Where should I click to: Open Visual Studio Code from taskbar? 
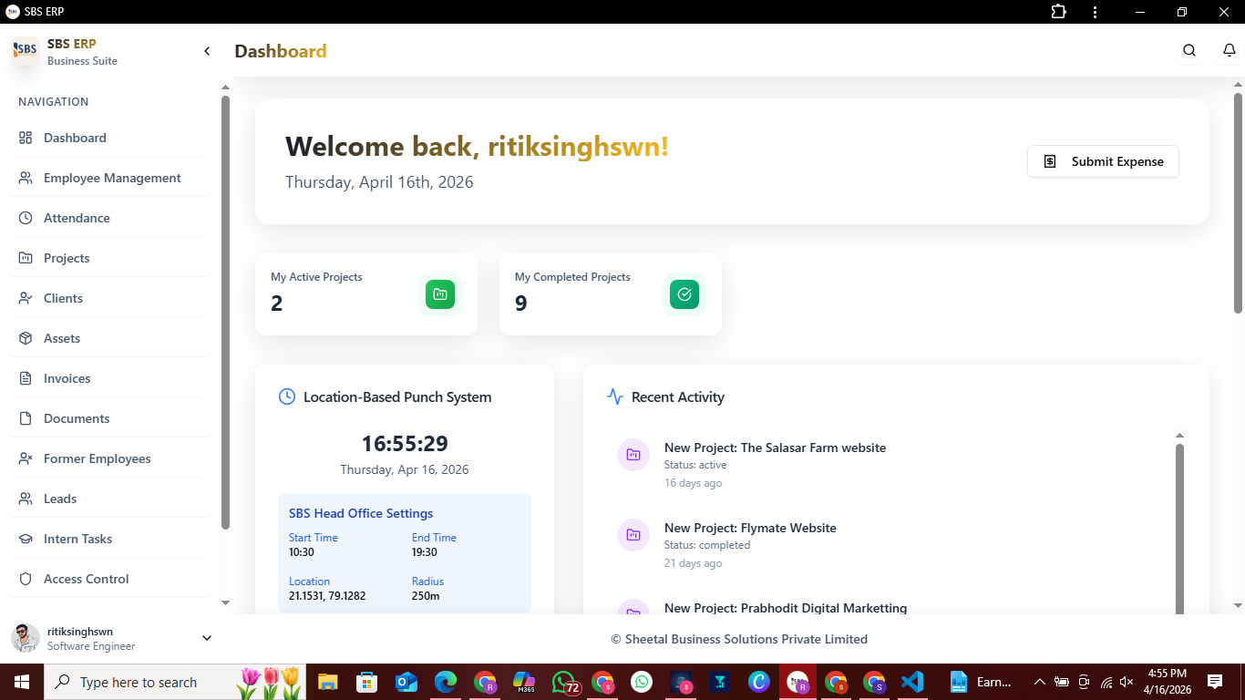click(912, 682)
